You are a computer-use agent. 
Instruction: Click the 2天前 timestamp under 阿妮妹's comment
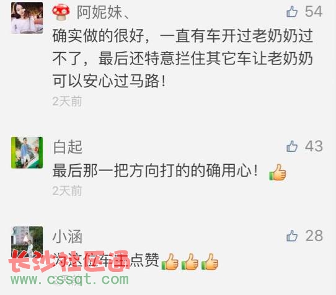pos(68,101)
